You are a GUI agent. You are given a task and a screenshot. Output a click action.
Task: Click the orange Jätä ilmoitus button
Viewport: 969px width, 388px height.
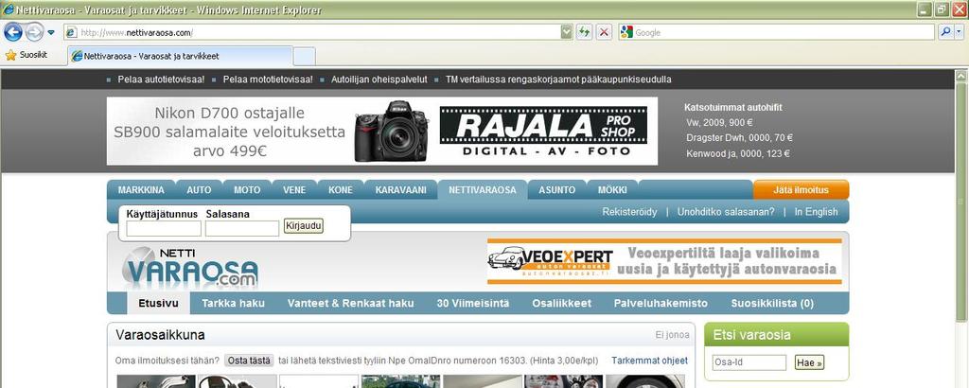pos(801,189)
